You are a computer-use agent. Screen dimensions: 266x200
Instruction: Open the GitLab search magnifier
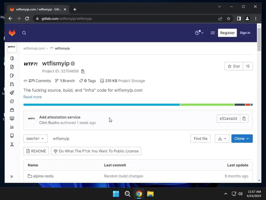[x=24, y=33]
